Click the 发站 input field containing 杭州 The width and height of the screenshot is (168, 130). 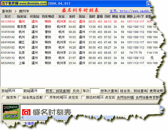(15, 91)
